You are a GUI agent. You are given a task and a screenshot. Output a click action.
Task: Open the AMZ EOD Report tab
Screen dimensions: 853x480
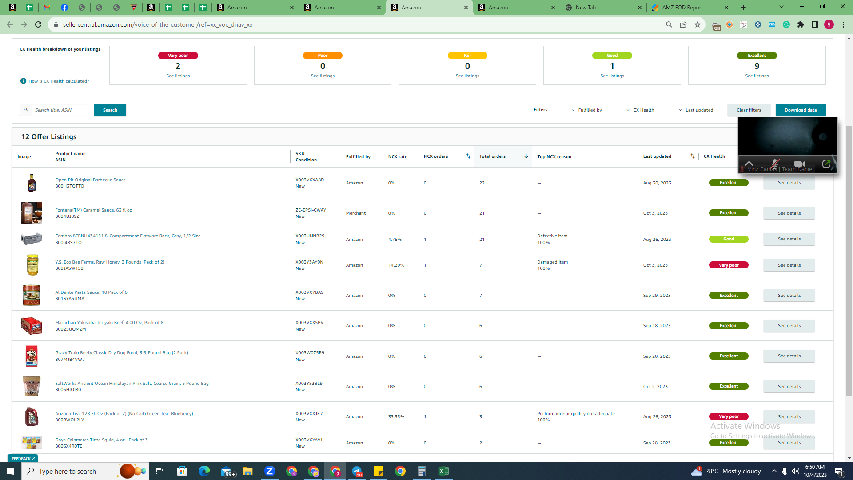[689, 8]
